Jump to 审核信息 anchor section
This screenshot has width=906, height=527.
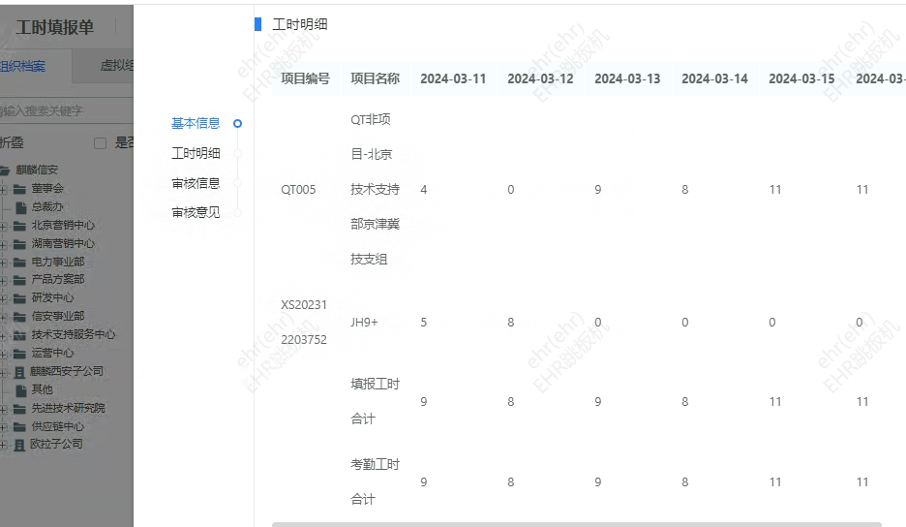click(196, 183)
